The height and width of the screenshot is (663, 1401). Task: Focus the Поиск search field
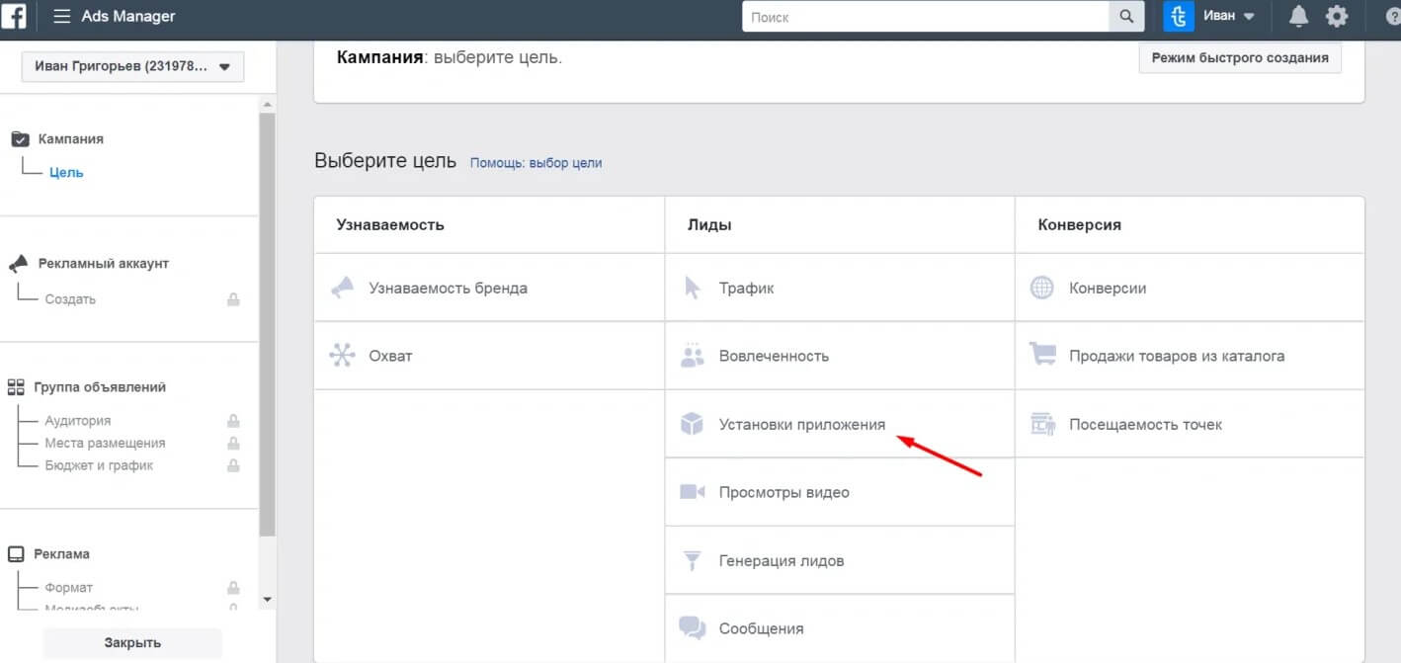926,17
